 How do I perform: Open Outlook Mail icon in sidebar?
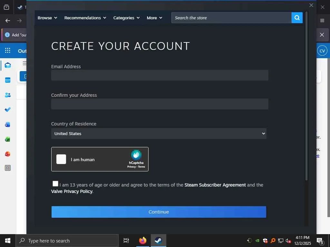point(8,65)
